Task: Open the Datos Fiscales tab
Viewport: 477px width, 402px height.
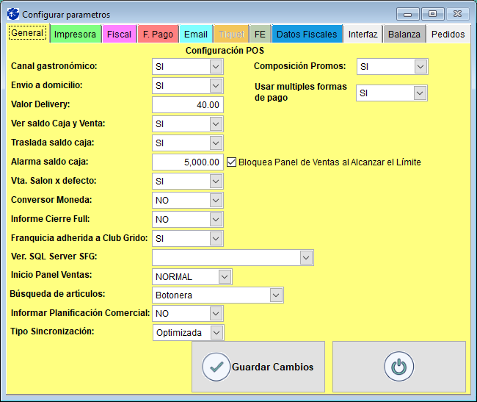Action: (x=307, y=34)
